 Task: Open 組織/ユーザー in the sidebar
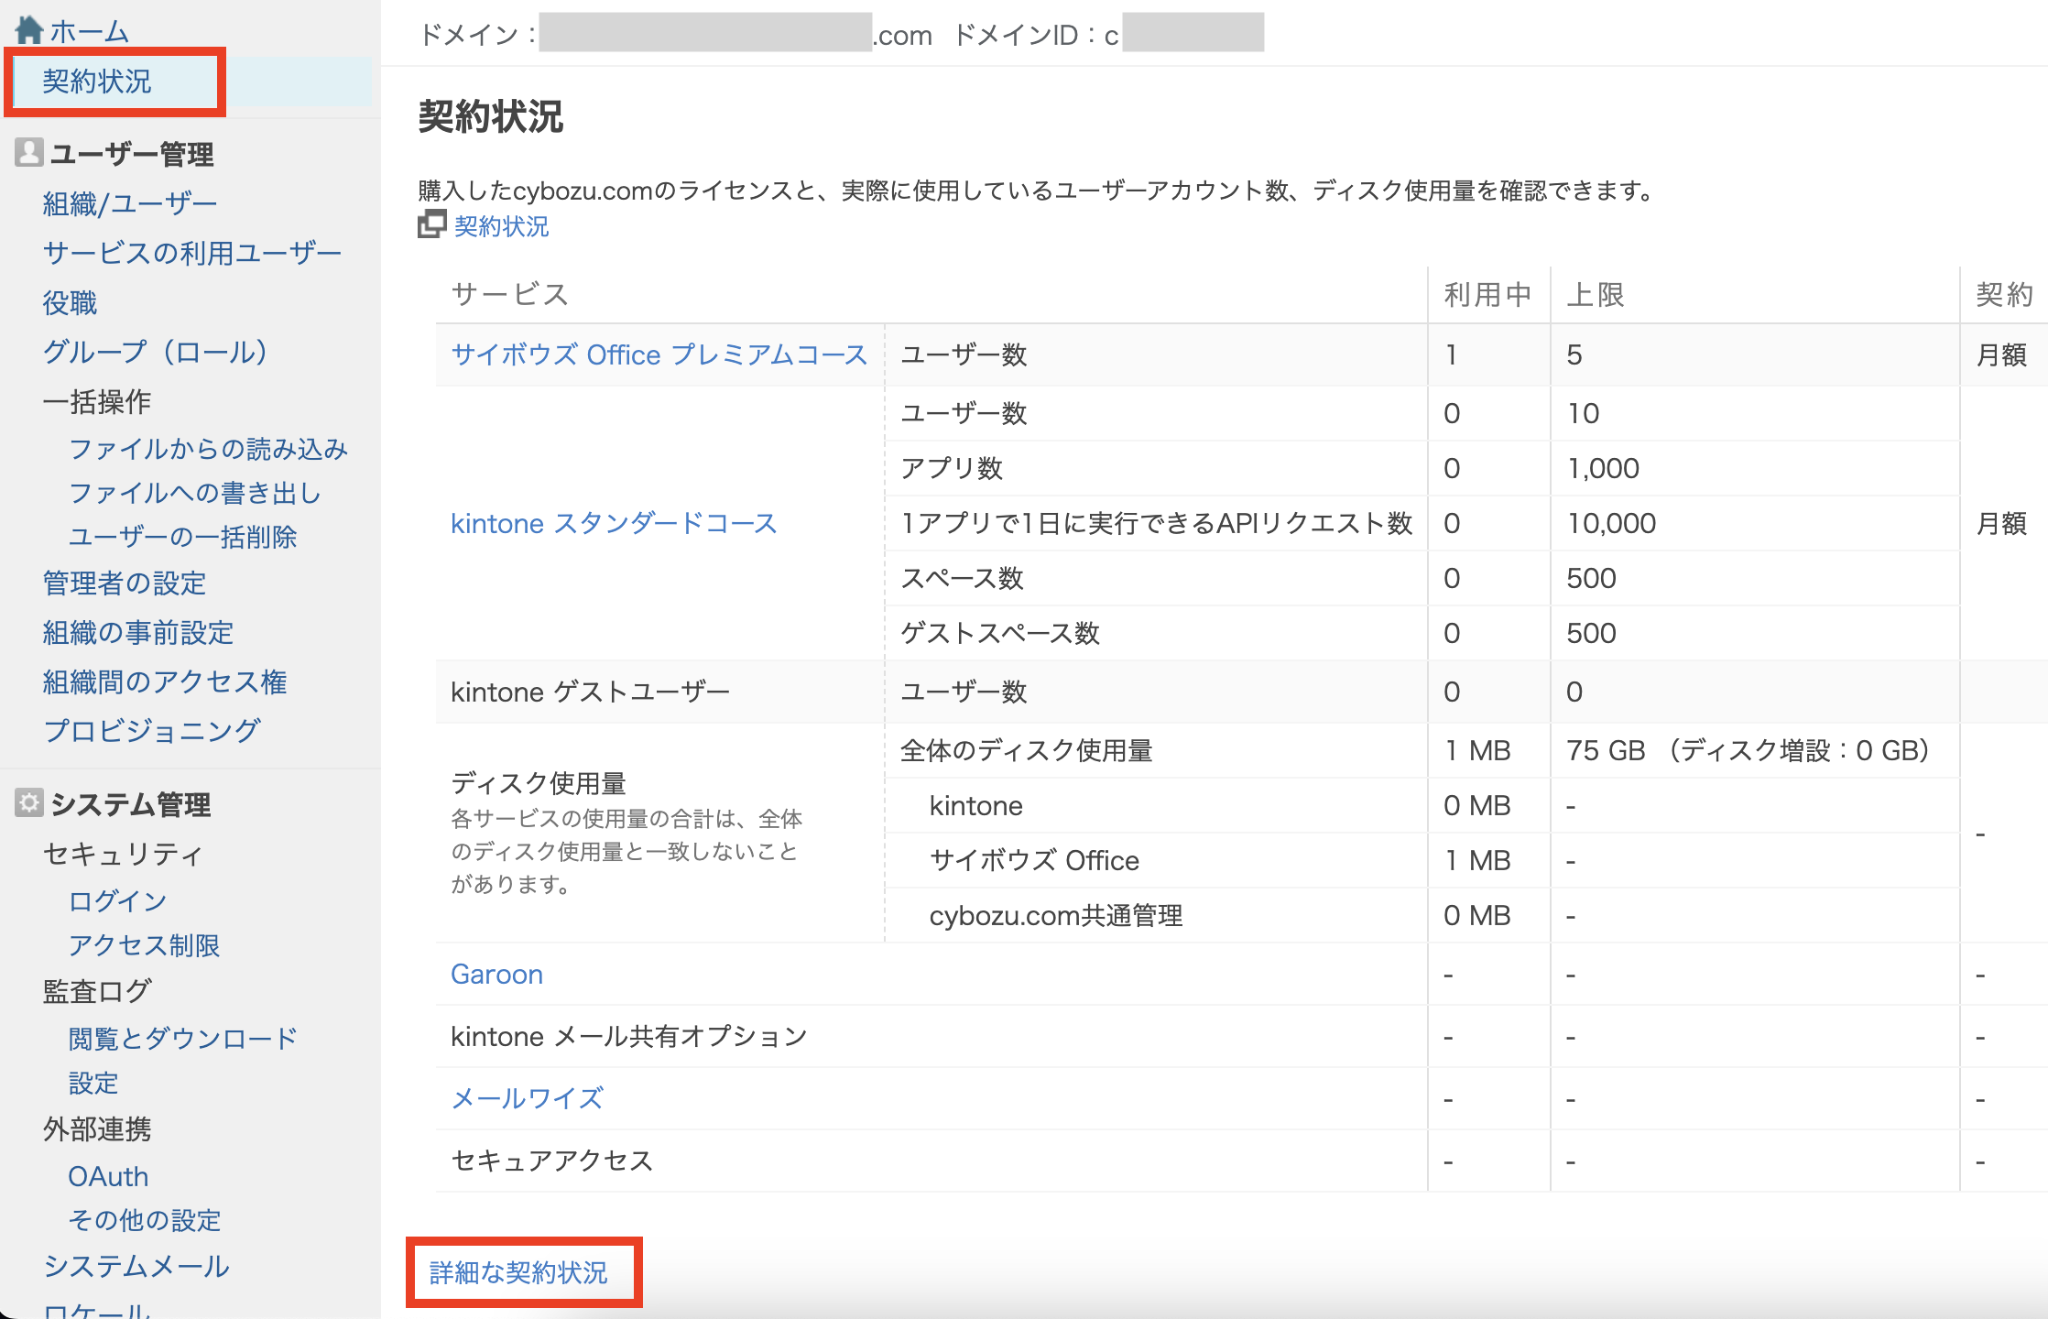coord(129,203)
